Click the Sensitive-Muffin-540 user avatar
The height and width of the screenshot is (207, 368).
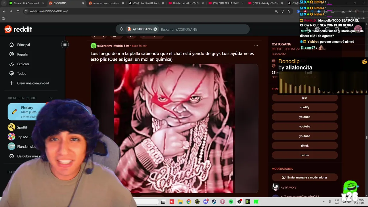[x=93, y=46]
